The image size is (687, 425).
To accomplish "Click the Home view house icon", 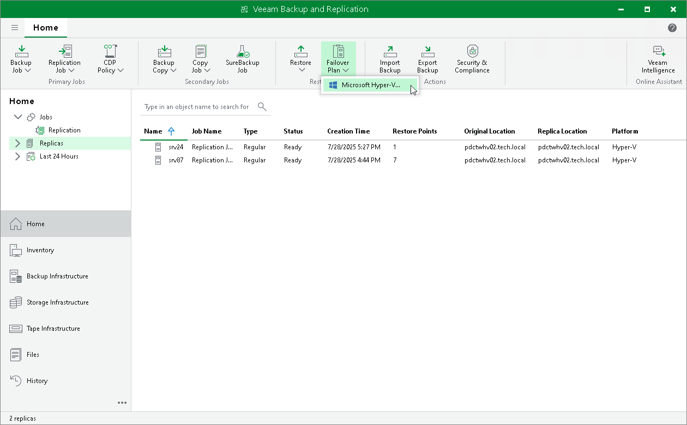I will coord(16,224).
